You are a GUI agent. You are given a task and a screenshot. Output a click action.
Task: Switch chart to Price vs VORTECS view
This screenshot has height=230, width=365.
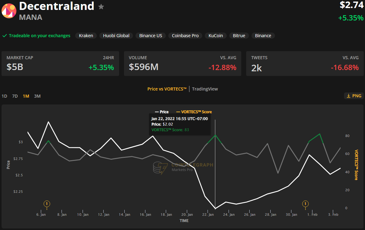coord(167,89)
